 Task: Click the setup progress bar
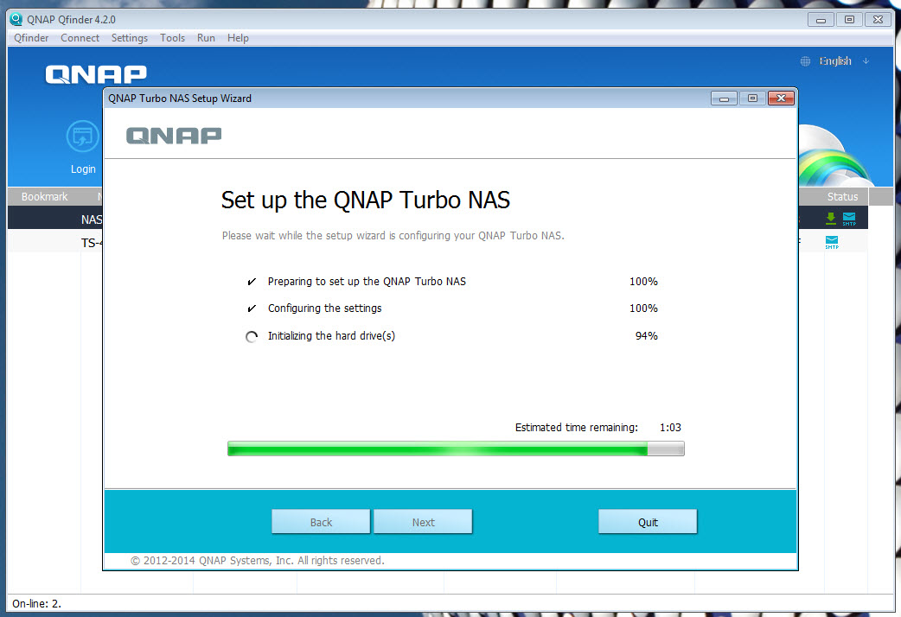[456, 448]
